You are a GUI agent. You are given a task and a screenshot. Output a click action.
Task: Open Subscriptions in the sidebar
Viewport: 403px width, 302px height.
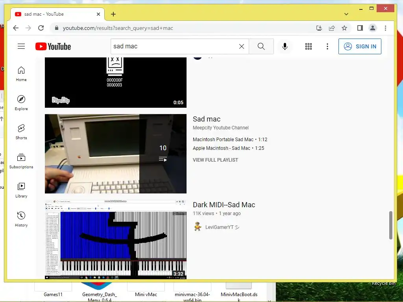(21, 161)
